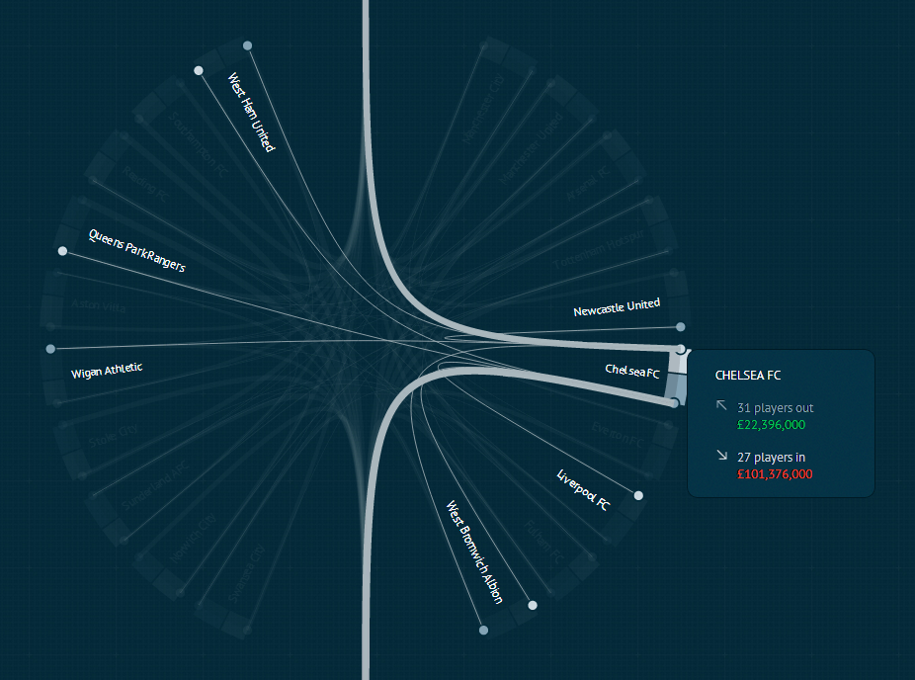Click the down-right arrow icon for players in
The height and width of the screenshot is (680, 915).
coord(722,455)
